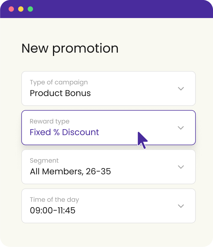Click the Product Bonus field value
Screen dimensions: 213x247
coord(60,93)
